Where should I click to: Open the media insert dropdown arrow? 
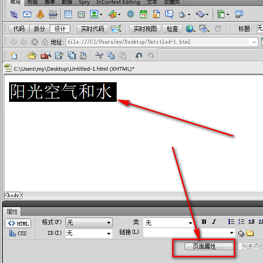point(119,15)
